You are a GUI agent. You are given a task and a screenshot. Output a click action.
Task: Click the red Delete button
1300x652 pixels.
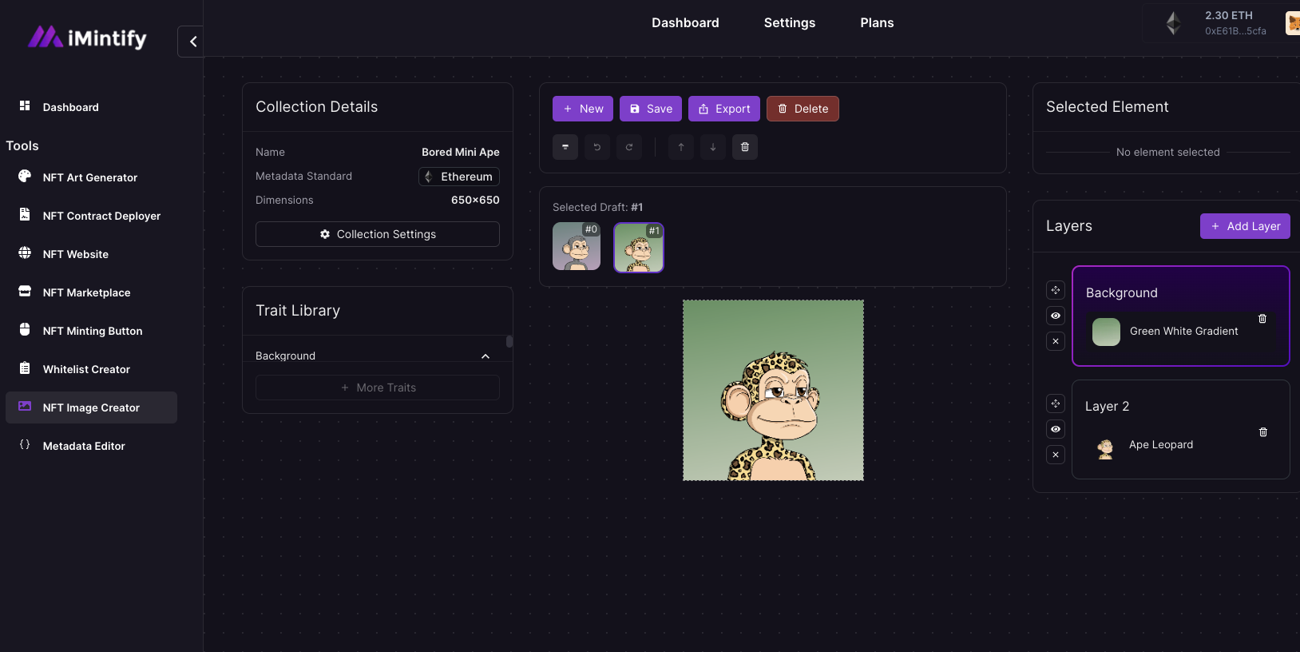(803, 109)
